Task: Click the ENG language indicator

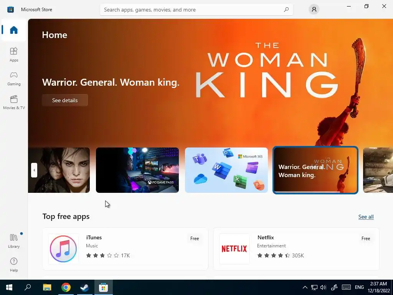Action: (x=359, y=287)
